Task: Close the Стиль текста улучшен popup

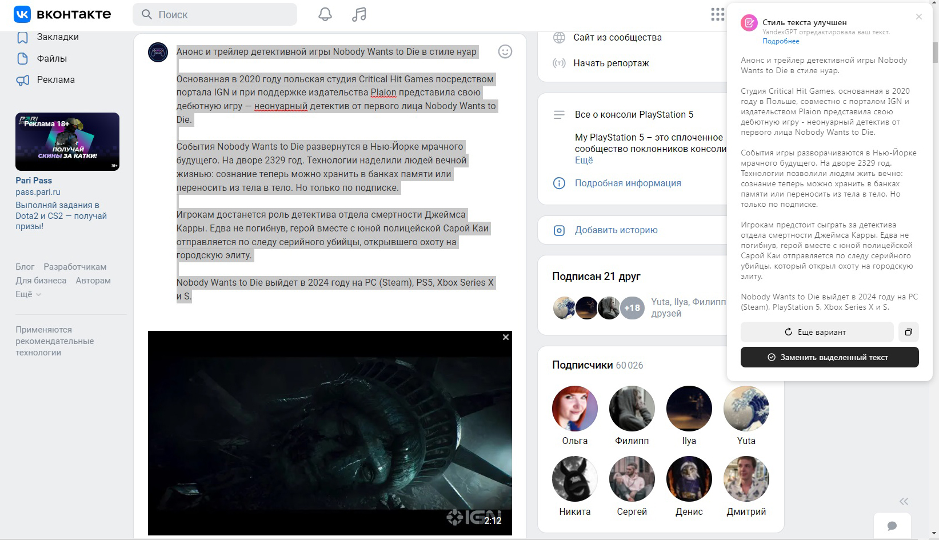Action: tap(919, 17)
